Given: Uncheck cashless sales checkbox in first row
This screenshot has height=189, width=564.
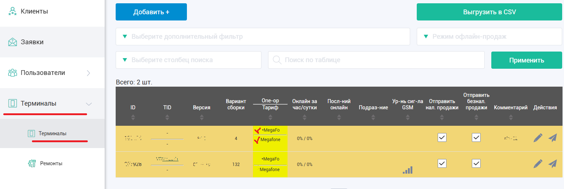Looking at the screenshot, I should 476,137.
